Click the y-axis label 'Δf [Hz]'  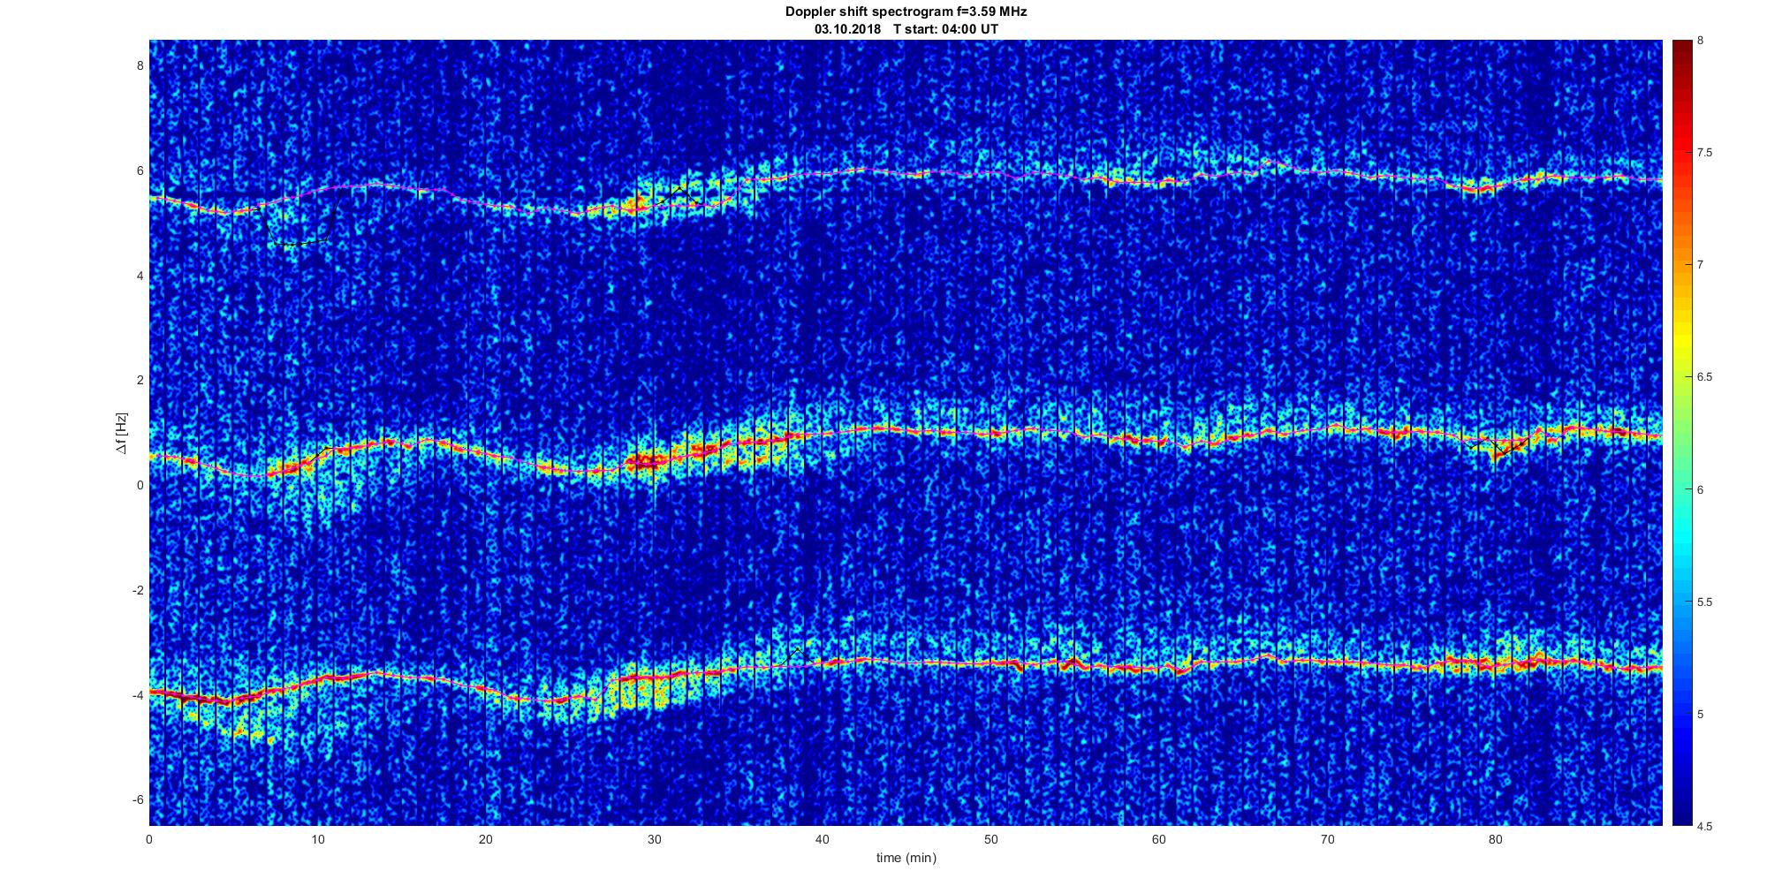point(122,433)
